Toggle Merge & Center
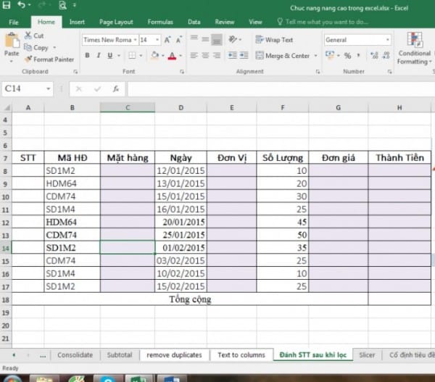Screen dimensions: 435x382 (283, 56)
